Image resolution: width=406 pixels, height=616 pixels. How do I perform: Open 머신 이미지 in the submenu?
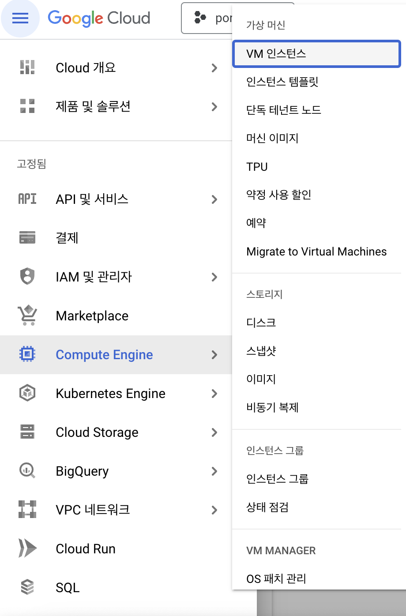coord(316,139)
